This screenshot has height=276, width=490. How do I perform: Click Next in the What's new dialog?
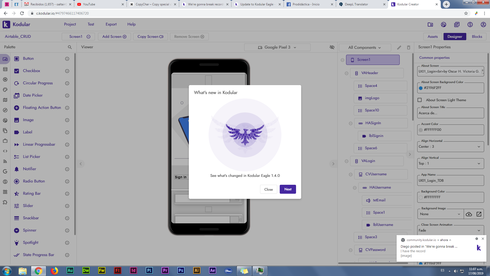point(288,189)
